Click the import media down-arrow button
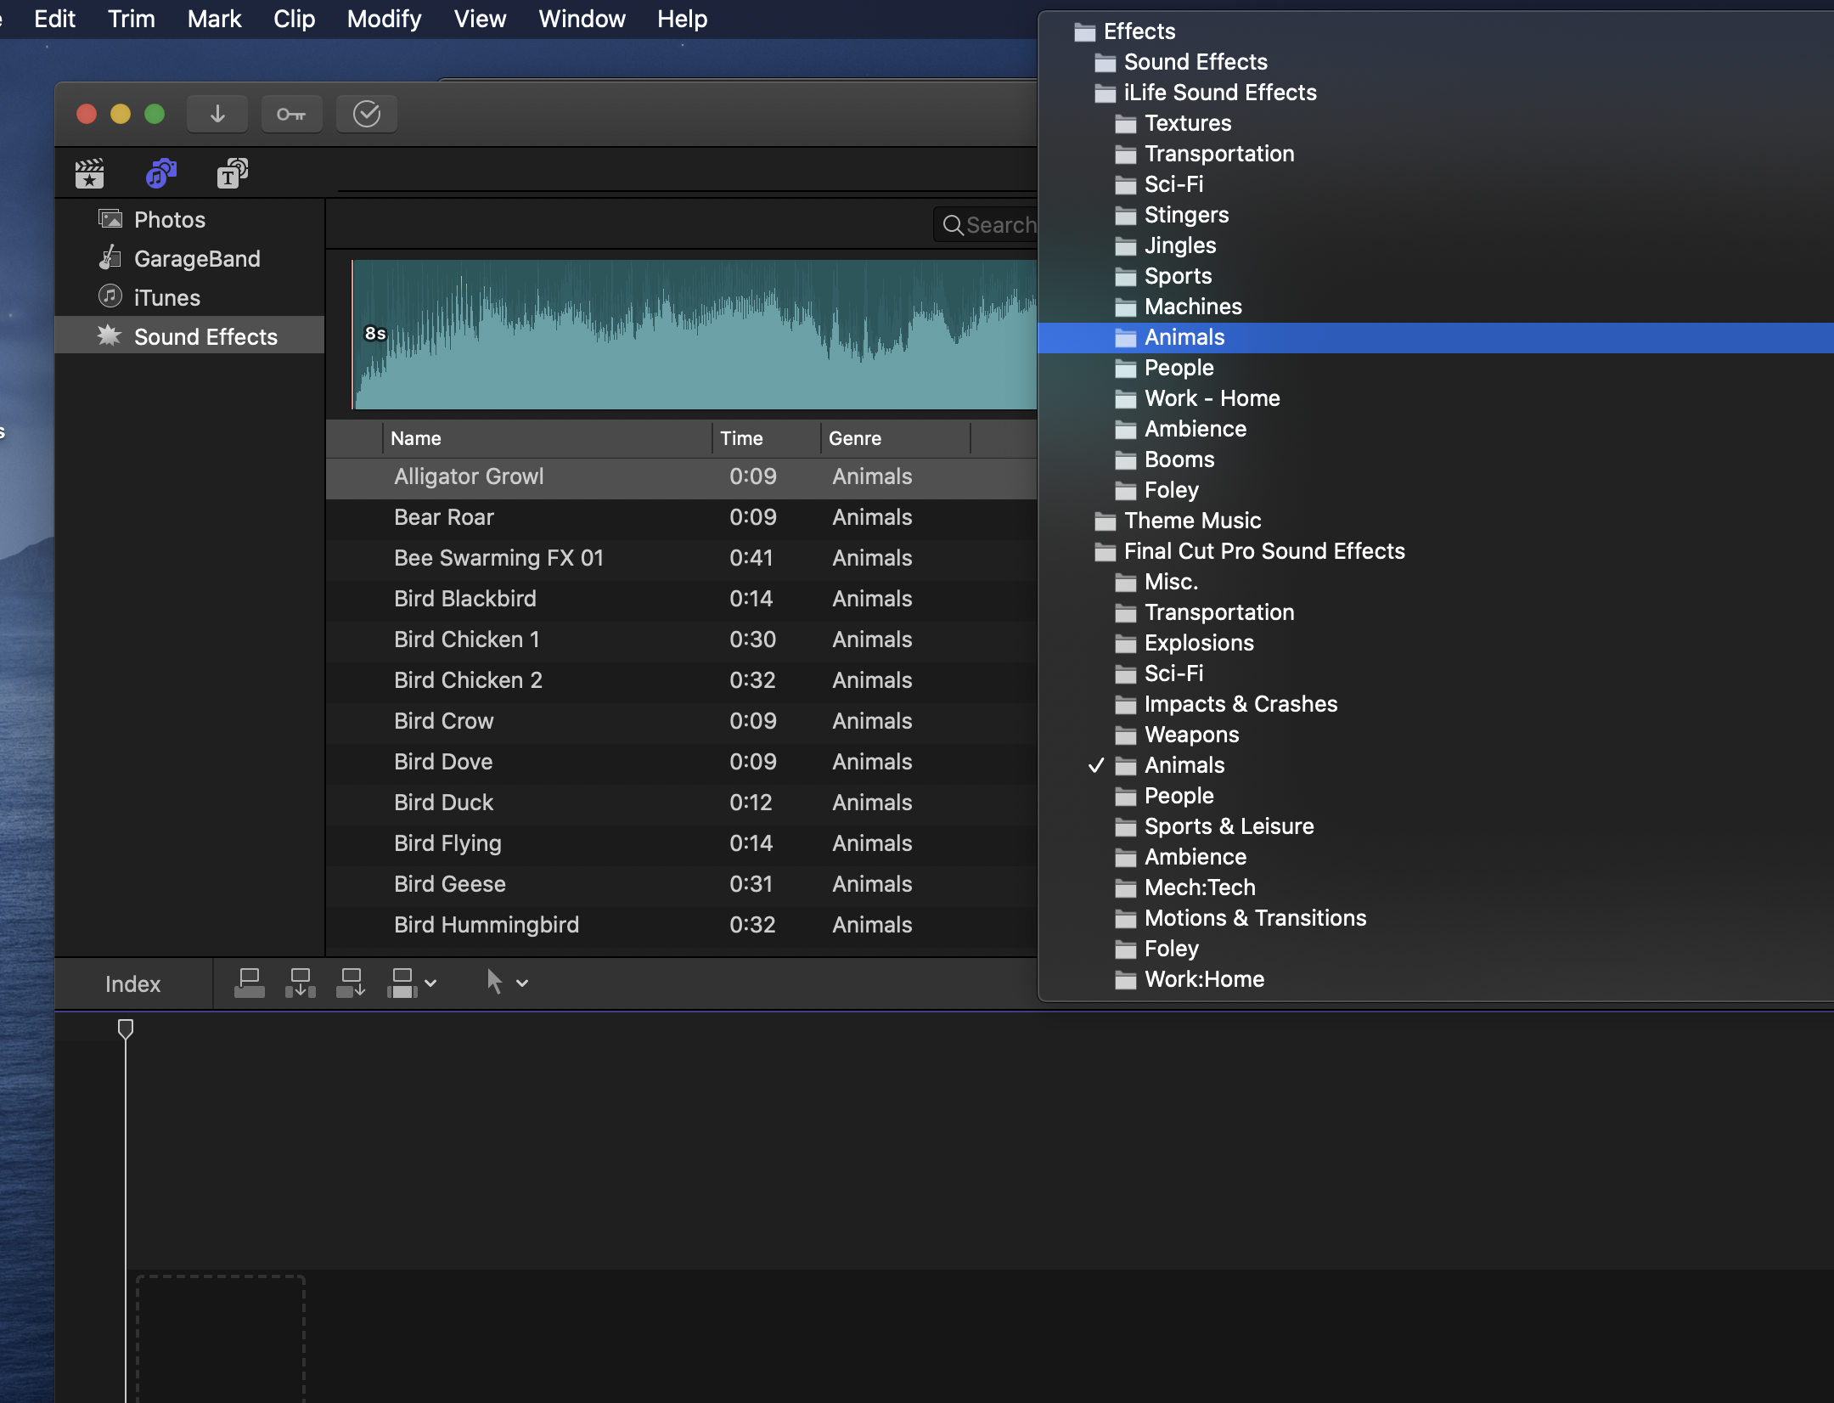1834x1403 pixels. click(217, 114)
